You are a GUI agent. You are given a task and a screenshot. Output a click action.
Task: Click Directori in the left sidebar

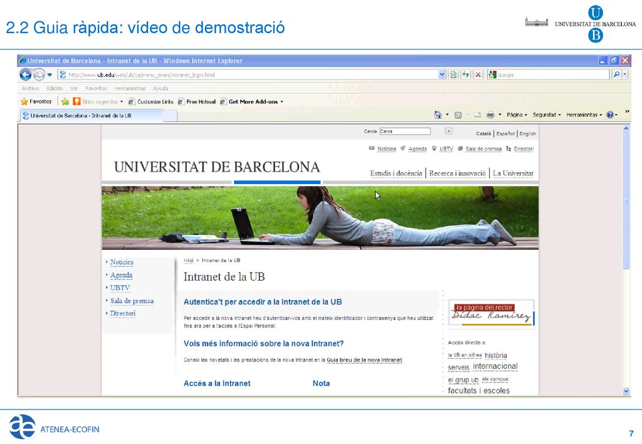click(x=123, y=314)
